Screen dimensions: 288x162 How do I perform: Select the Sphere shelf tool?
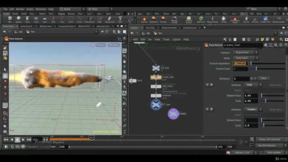[x=18, y=19]
